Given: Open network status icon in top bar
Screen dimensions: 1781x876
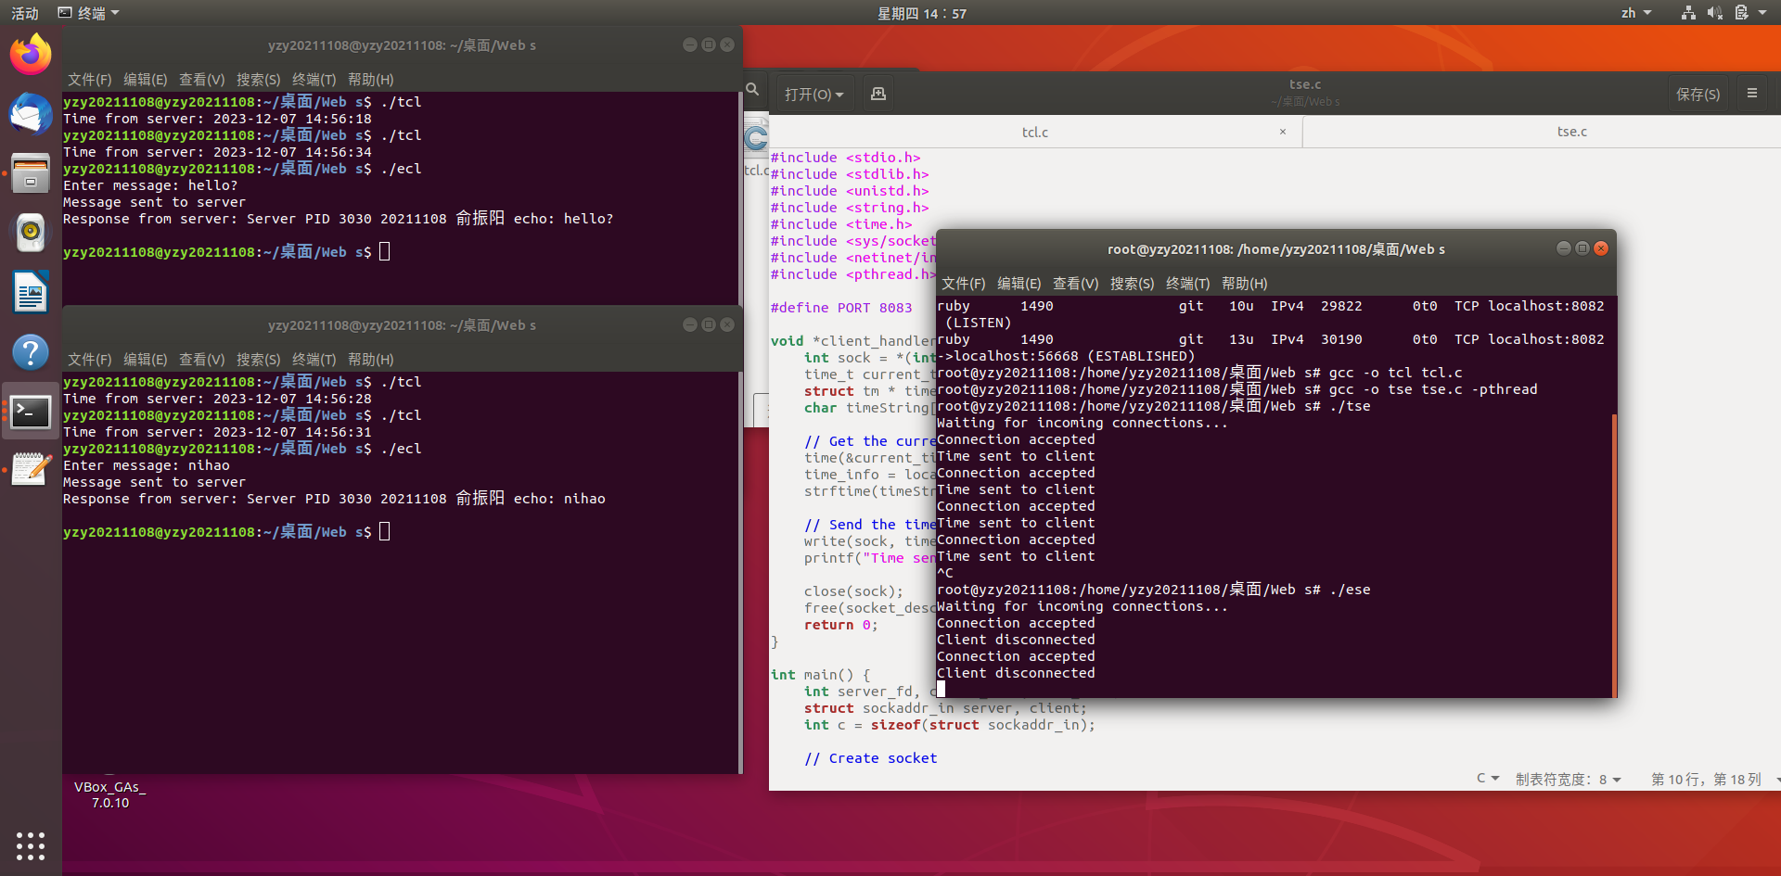Looking at the screenshot, I should pos(1688,13).
